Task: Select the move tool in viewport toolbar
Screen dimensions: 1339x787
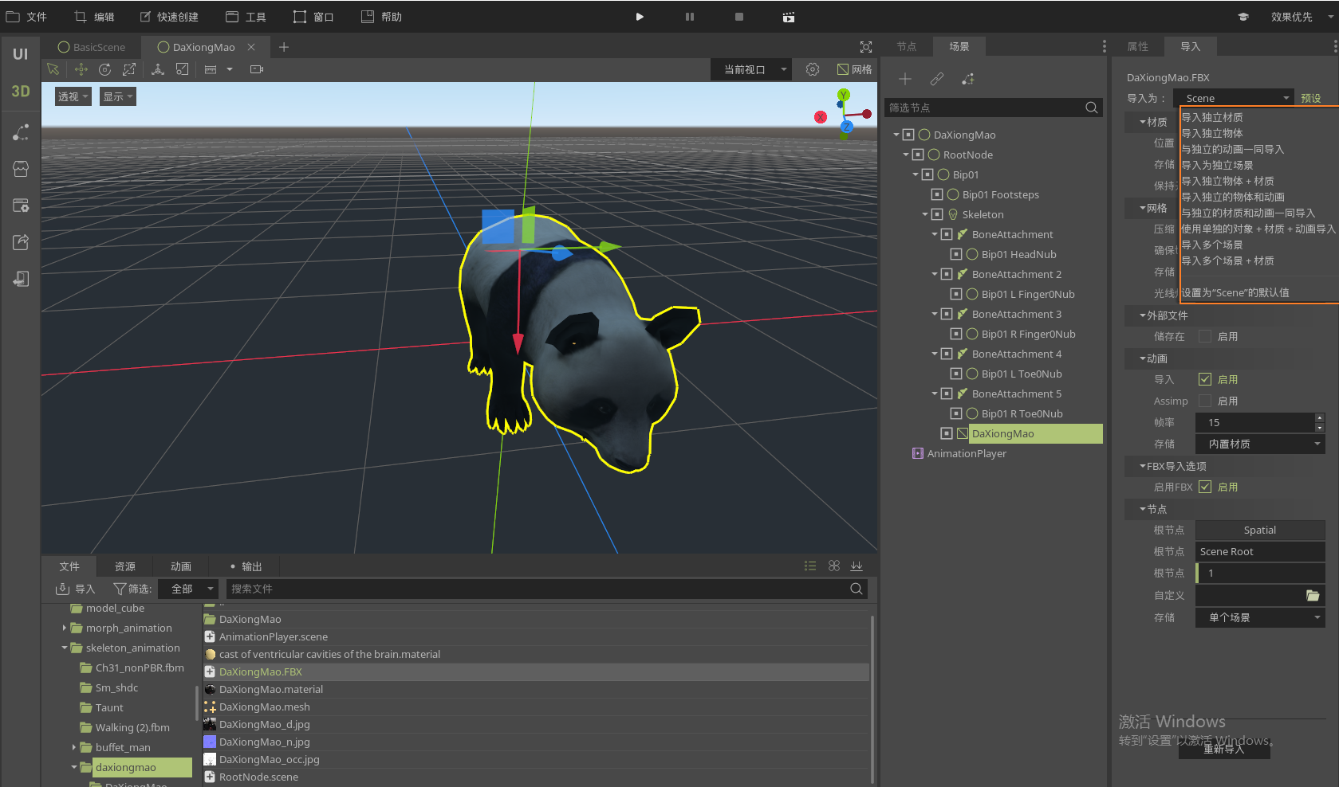Action: click(81, 69)
